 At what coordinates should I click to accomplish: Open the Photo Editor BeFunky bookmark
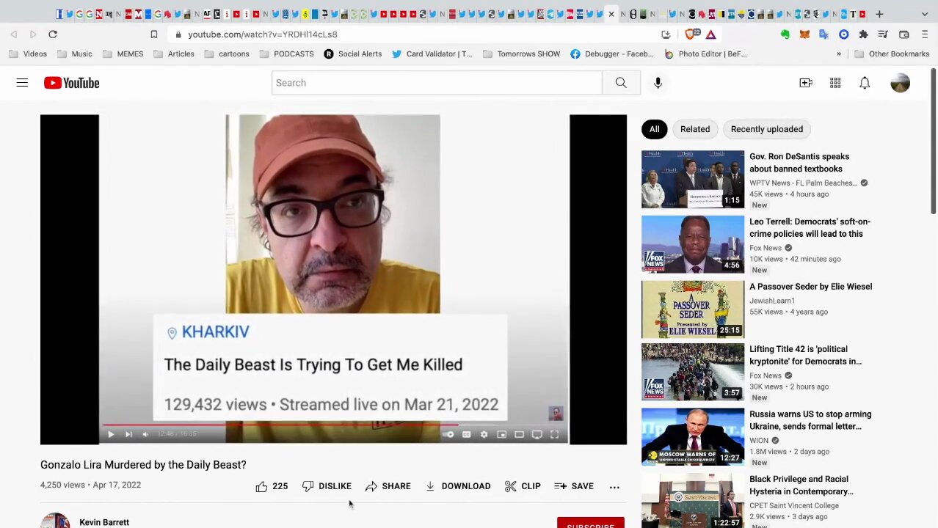[705, 54]
